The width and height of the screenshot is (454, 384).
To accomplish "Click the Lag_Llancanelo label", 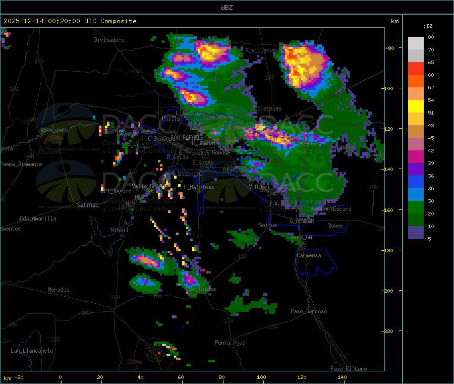I will click(32, 350).
